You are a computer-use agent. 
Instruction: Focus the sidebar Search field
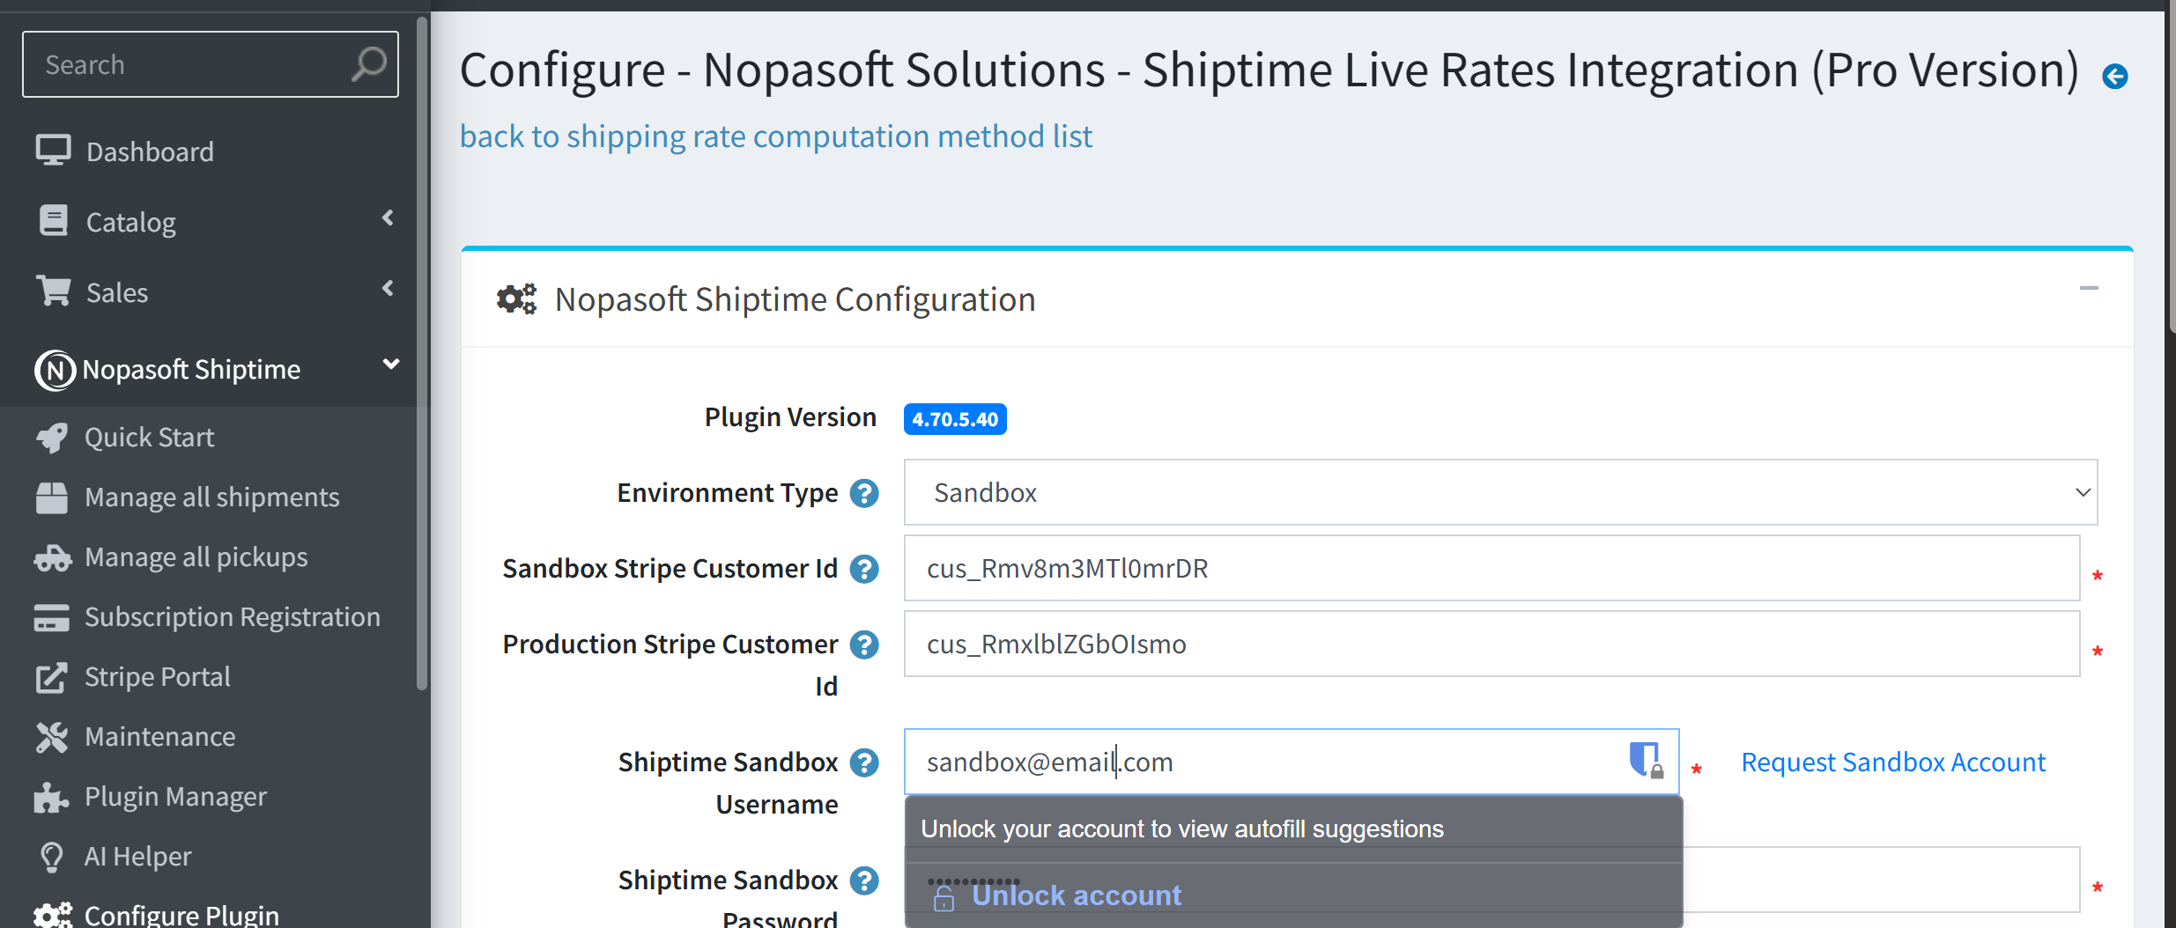211,64
